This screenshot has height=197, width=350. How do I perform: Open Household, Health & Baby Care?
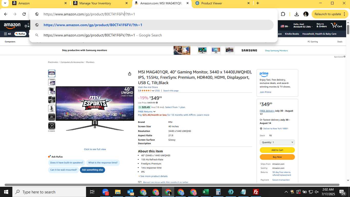[319, 34]
